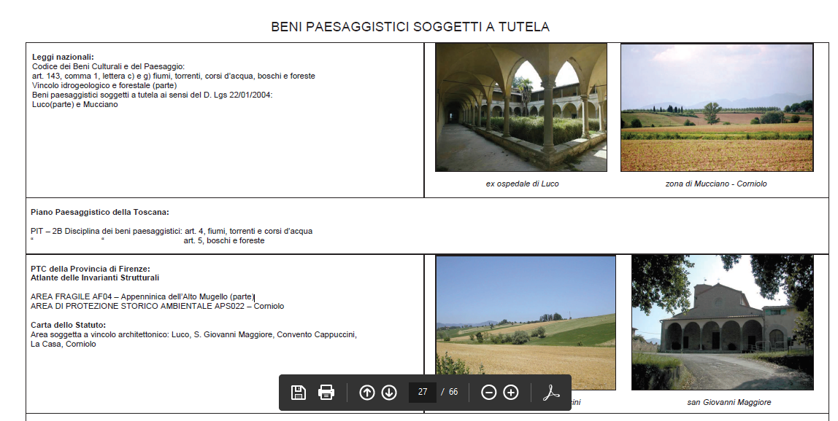Print the document using the printer icon
Viewport: 838px width, 421px height.
point(326,393)
